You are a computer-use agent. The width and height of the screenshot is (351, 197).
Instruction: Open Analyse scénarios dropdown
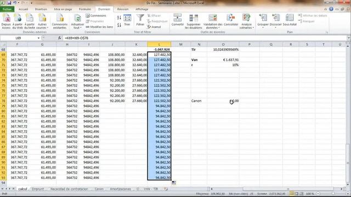(246, 21)
